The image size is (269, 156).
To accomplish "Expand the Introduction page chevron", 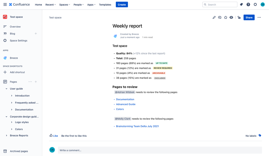I will coord(12,96).
